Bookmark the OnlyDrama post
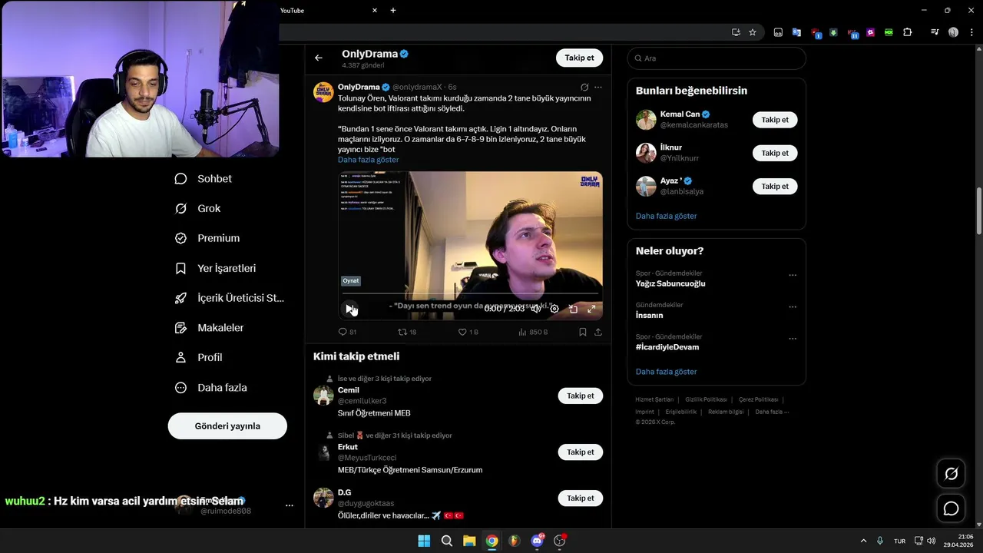The width and height of the screenshot is (983, 553). [582, 332]
